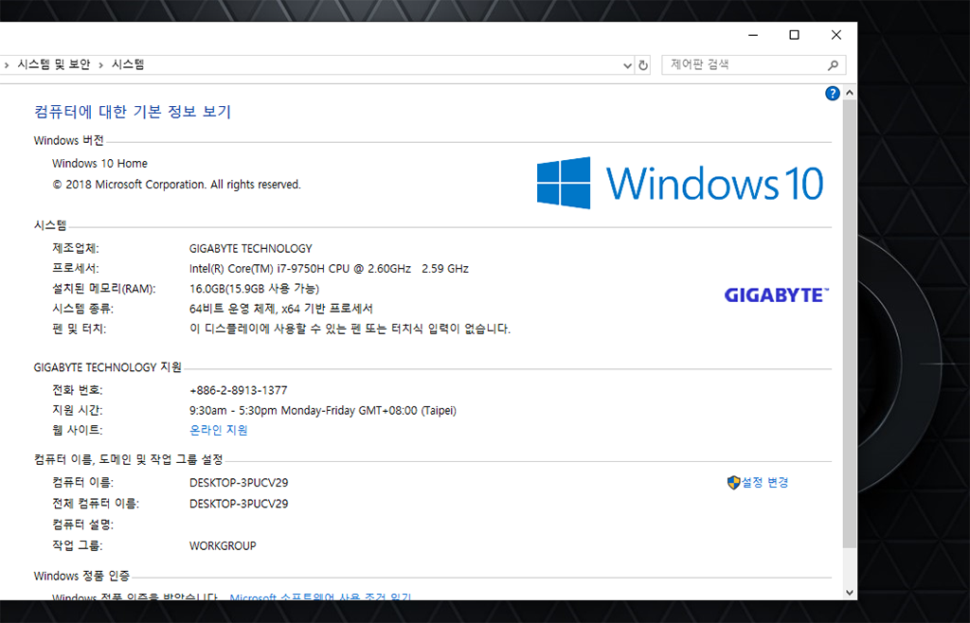Click the shield icon beside 설정 변경
The width and height of the screenshot is (970, 623).
(x=734, y=483)
